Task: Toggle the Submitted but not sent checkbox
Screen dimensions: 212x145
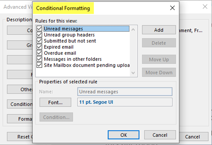Action: (39, 41)
